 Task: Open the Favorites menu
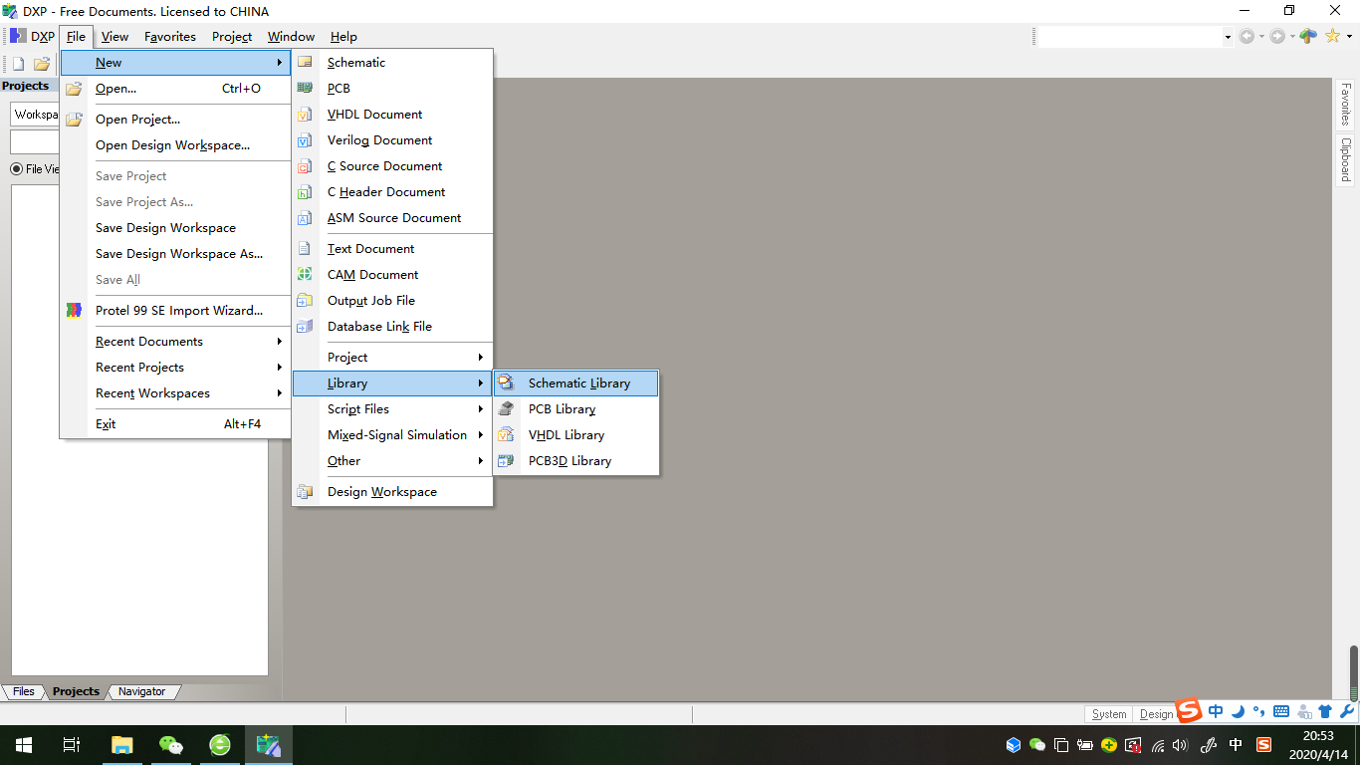170,36
